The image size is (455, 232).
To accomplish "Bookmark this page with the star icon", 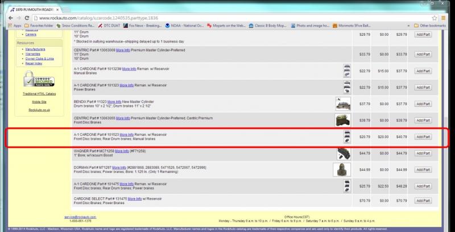I will [435, 18].
